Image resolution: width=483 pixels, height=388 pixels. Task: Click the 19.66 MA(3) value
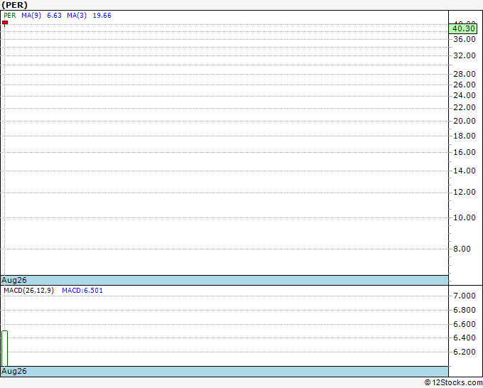102,16
